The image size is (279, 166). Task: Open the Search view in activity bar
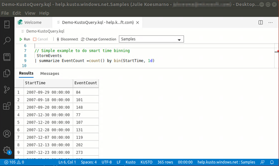pyautogui.click(x=7, y=41)
